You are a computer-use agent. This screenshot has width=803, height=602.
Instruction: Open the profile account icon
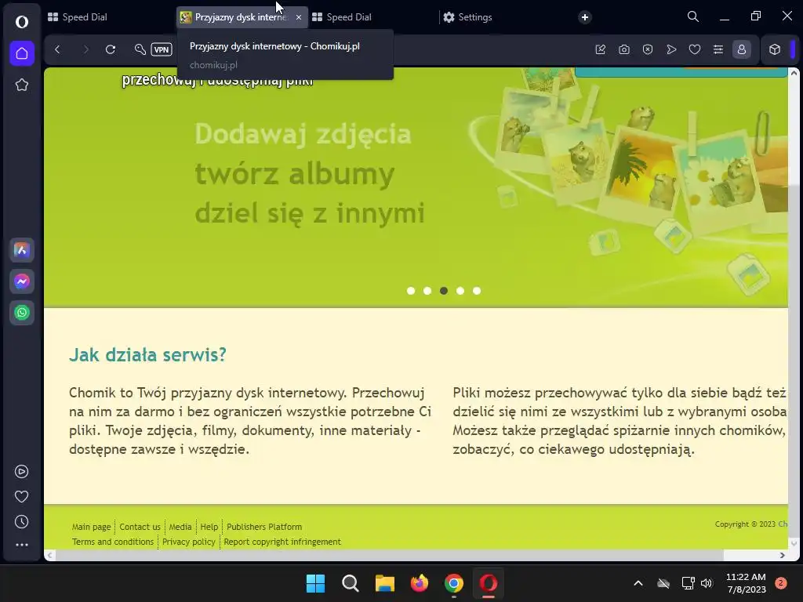pos(742,49)
